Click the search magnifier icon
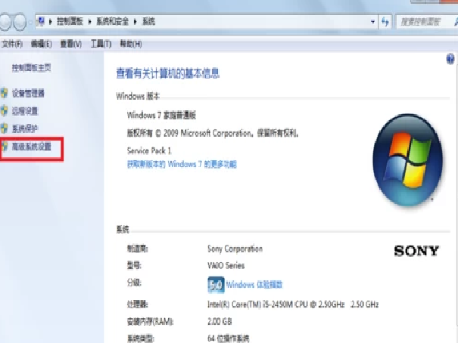Screen dimensions: 458x343 pos(456,22)
